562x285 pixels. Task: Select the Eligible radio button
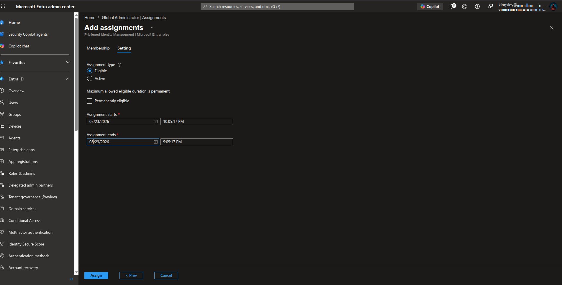(x=90, y=71)
